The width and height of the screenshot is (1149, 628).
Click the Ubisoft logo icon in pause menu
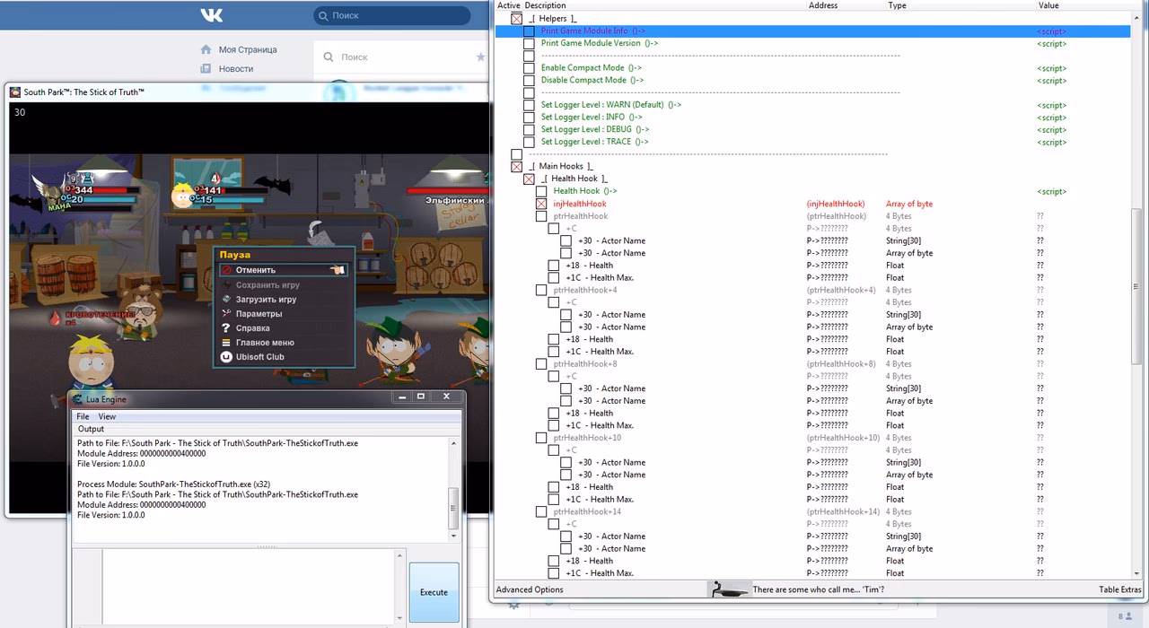[227, 356]
